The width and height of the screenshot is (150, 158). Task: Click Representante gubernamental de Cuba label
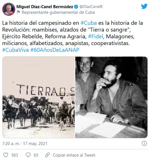[58, 12]
